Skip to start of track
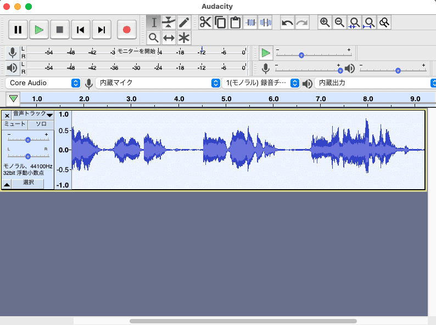The height and width of the screenshot is (325, 436). pos(81,30)
